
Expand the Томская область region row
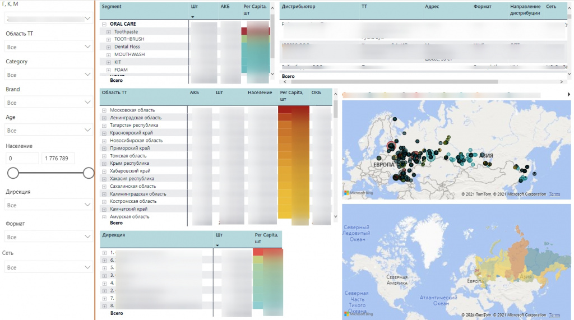[x=104, y=156]
